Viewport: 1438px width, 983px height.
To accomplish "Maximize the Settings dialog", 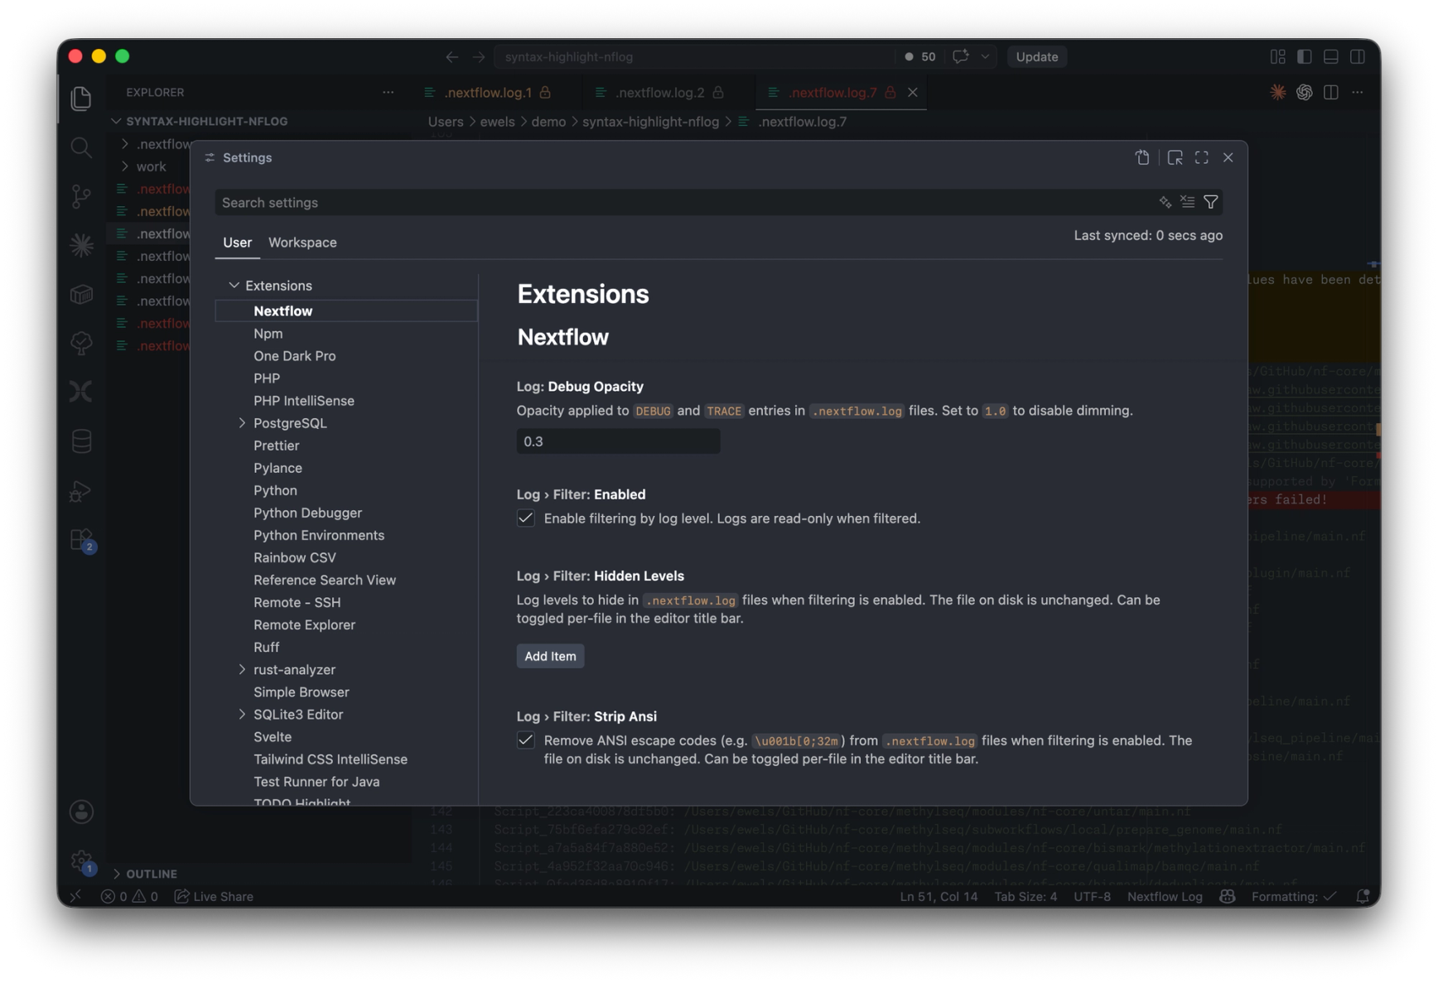I will [1201, 157].
